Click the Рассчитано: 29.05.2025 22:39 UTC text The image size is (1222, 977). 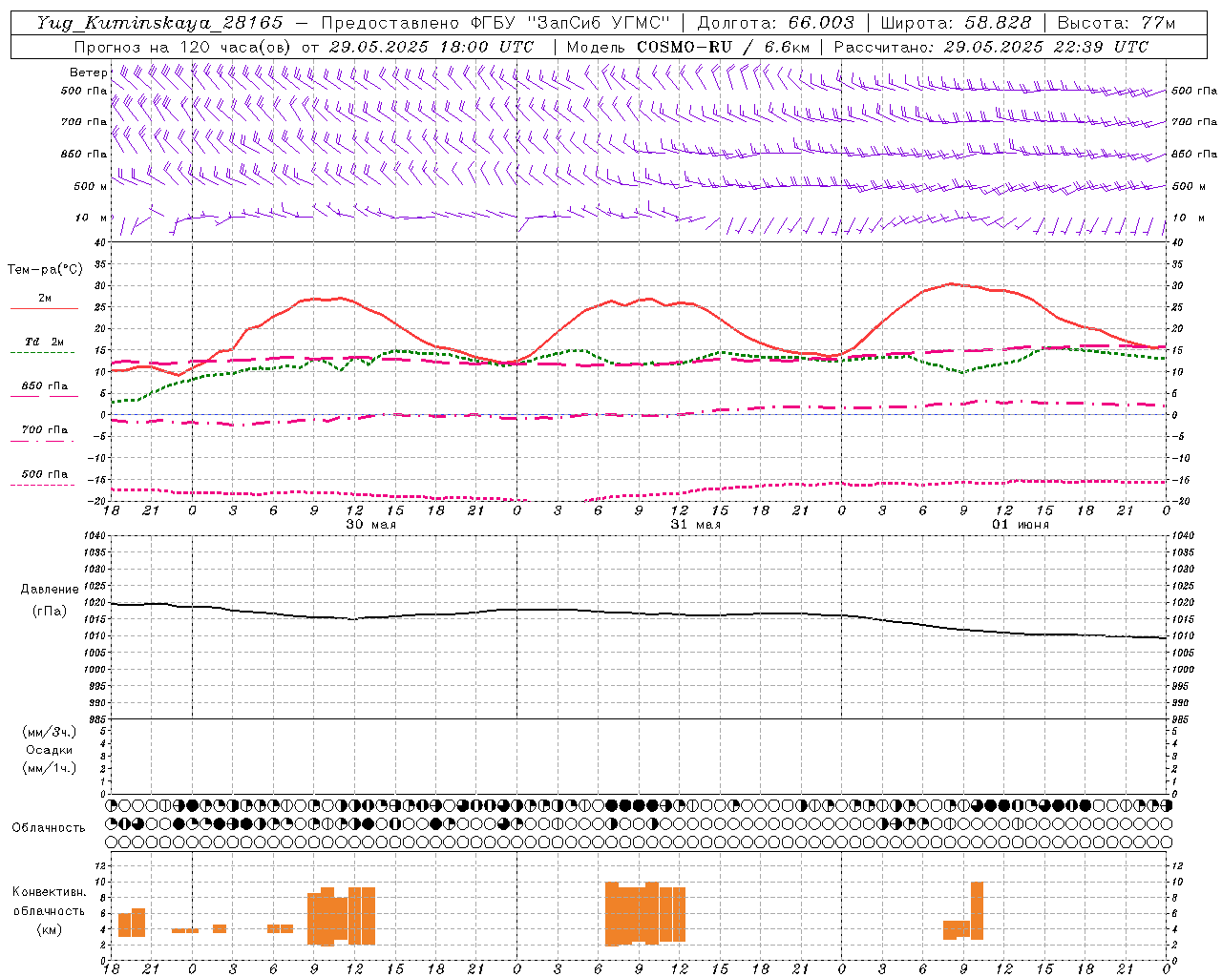[x=991, y=47]
